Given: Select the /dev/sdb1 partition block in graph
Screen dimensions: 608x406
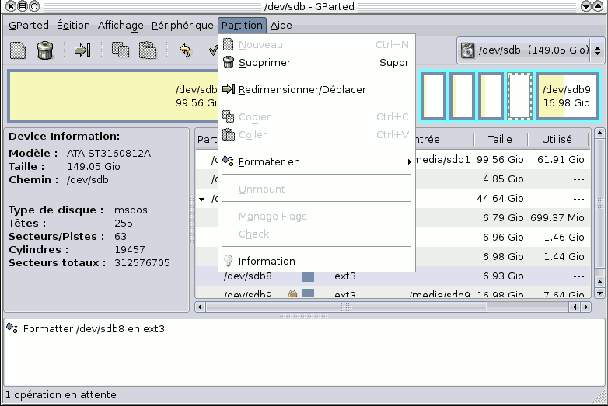Looking at the screenshot, I should tap(114, 96).
